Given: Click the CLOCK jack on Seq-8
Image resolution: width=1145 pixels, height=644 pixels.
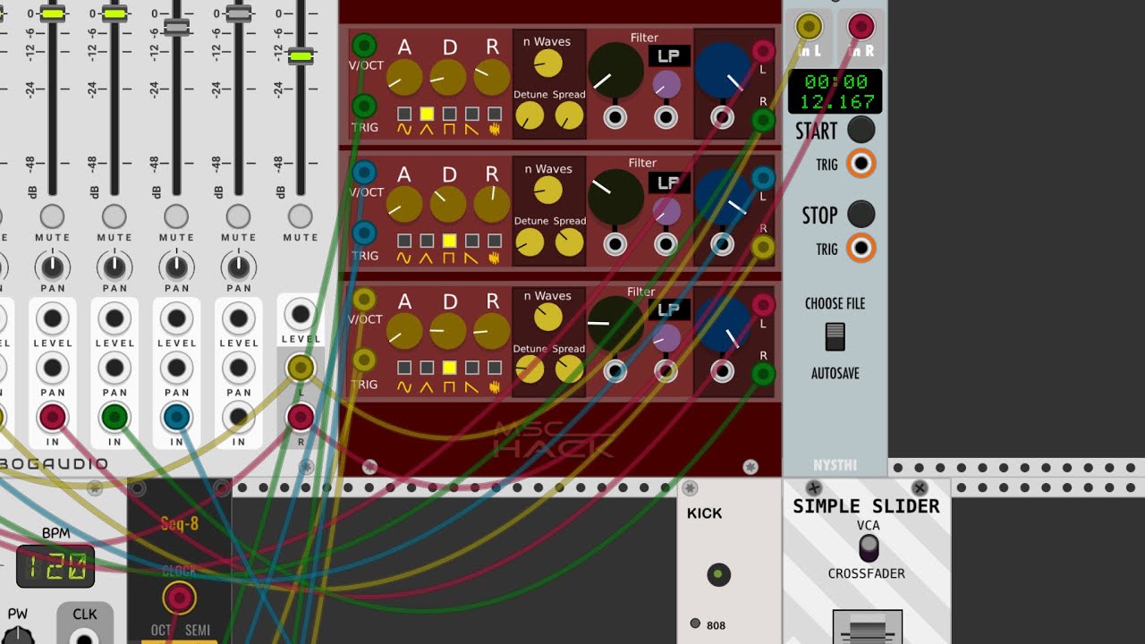Looking at the screenshot, I should (179, 597).
